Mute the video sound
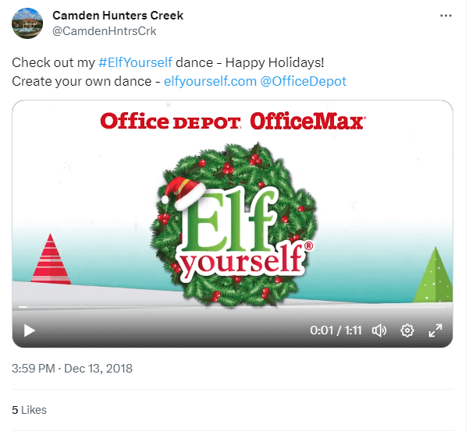The height and width of the screenshot is (431, 469). click(x=379, y=330)
